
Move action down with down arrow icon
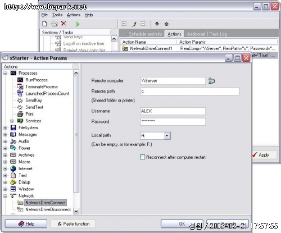(x=157, y=24)
